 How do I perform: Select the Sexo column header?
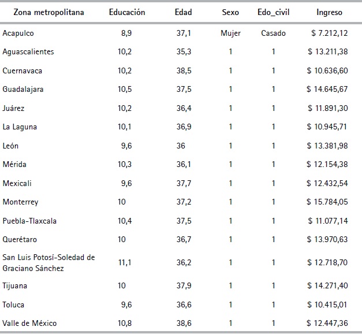tap(230, 12)
